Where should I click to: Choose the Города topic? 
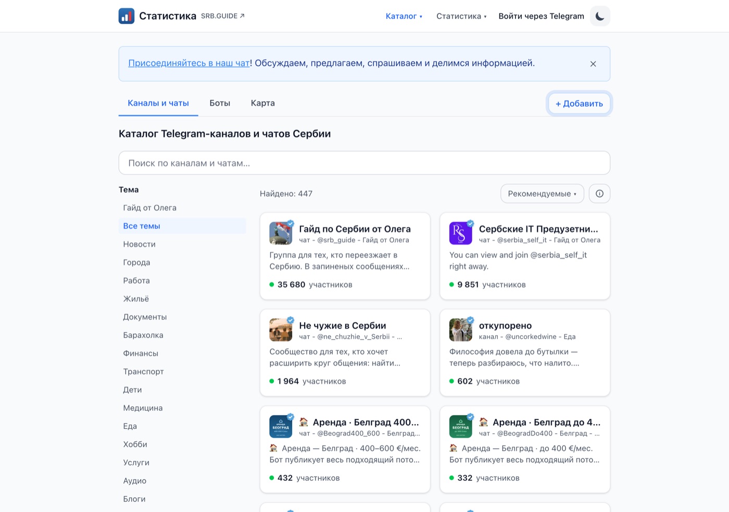tap(182, 262)
